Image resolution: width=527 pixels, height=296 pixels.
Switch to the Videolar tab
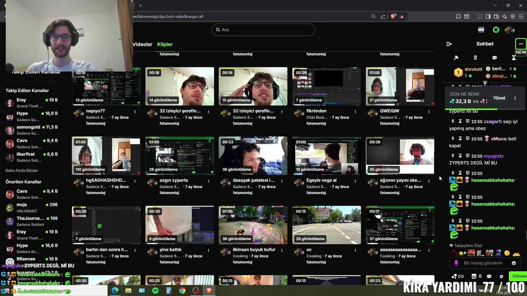pyautogui.click(x=142, y=44)
